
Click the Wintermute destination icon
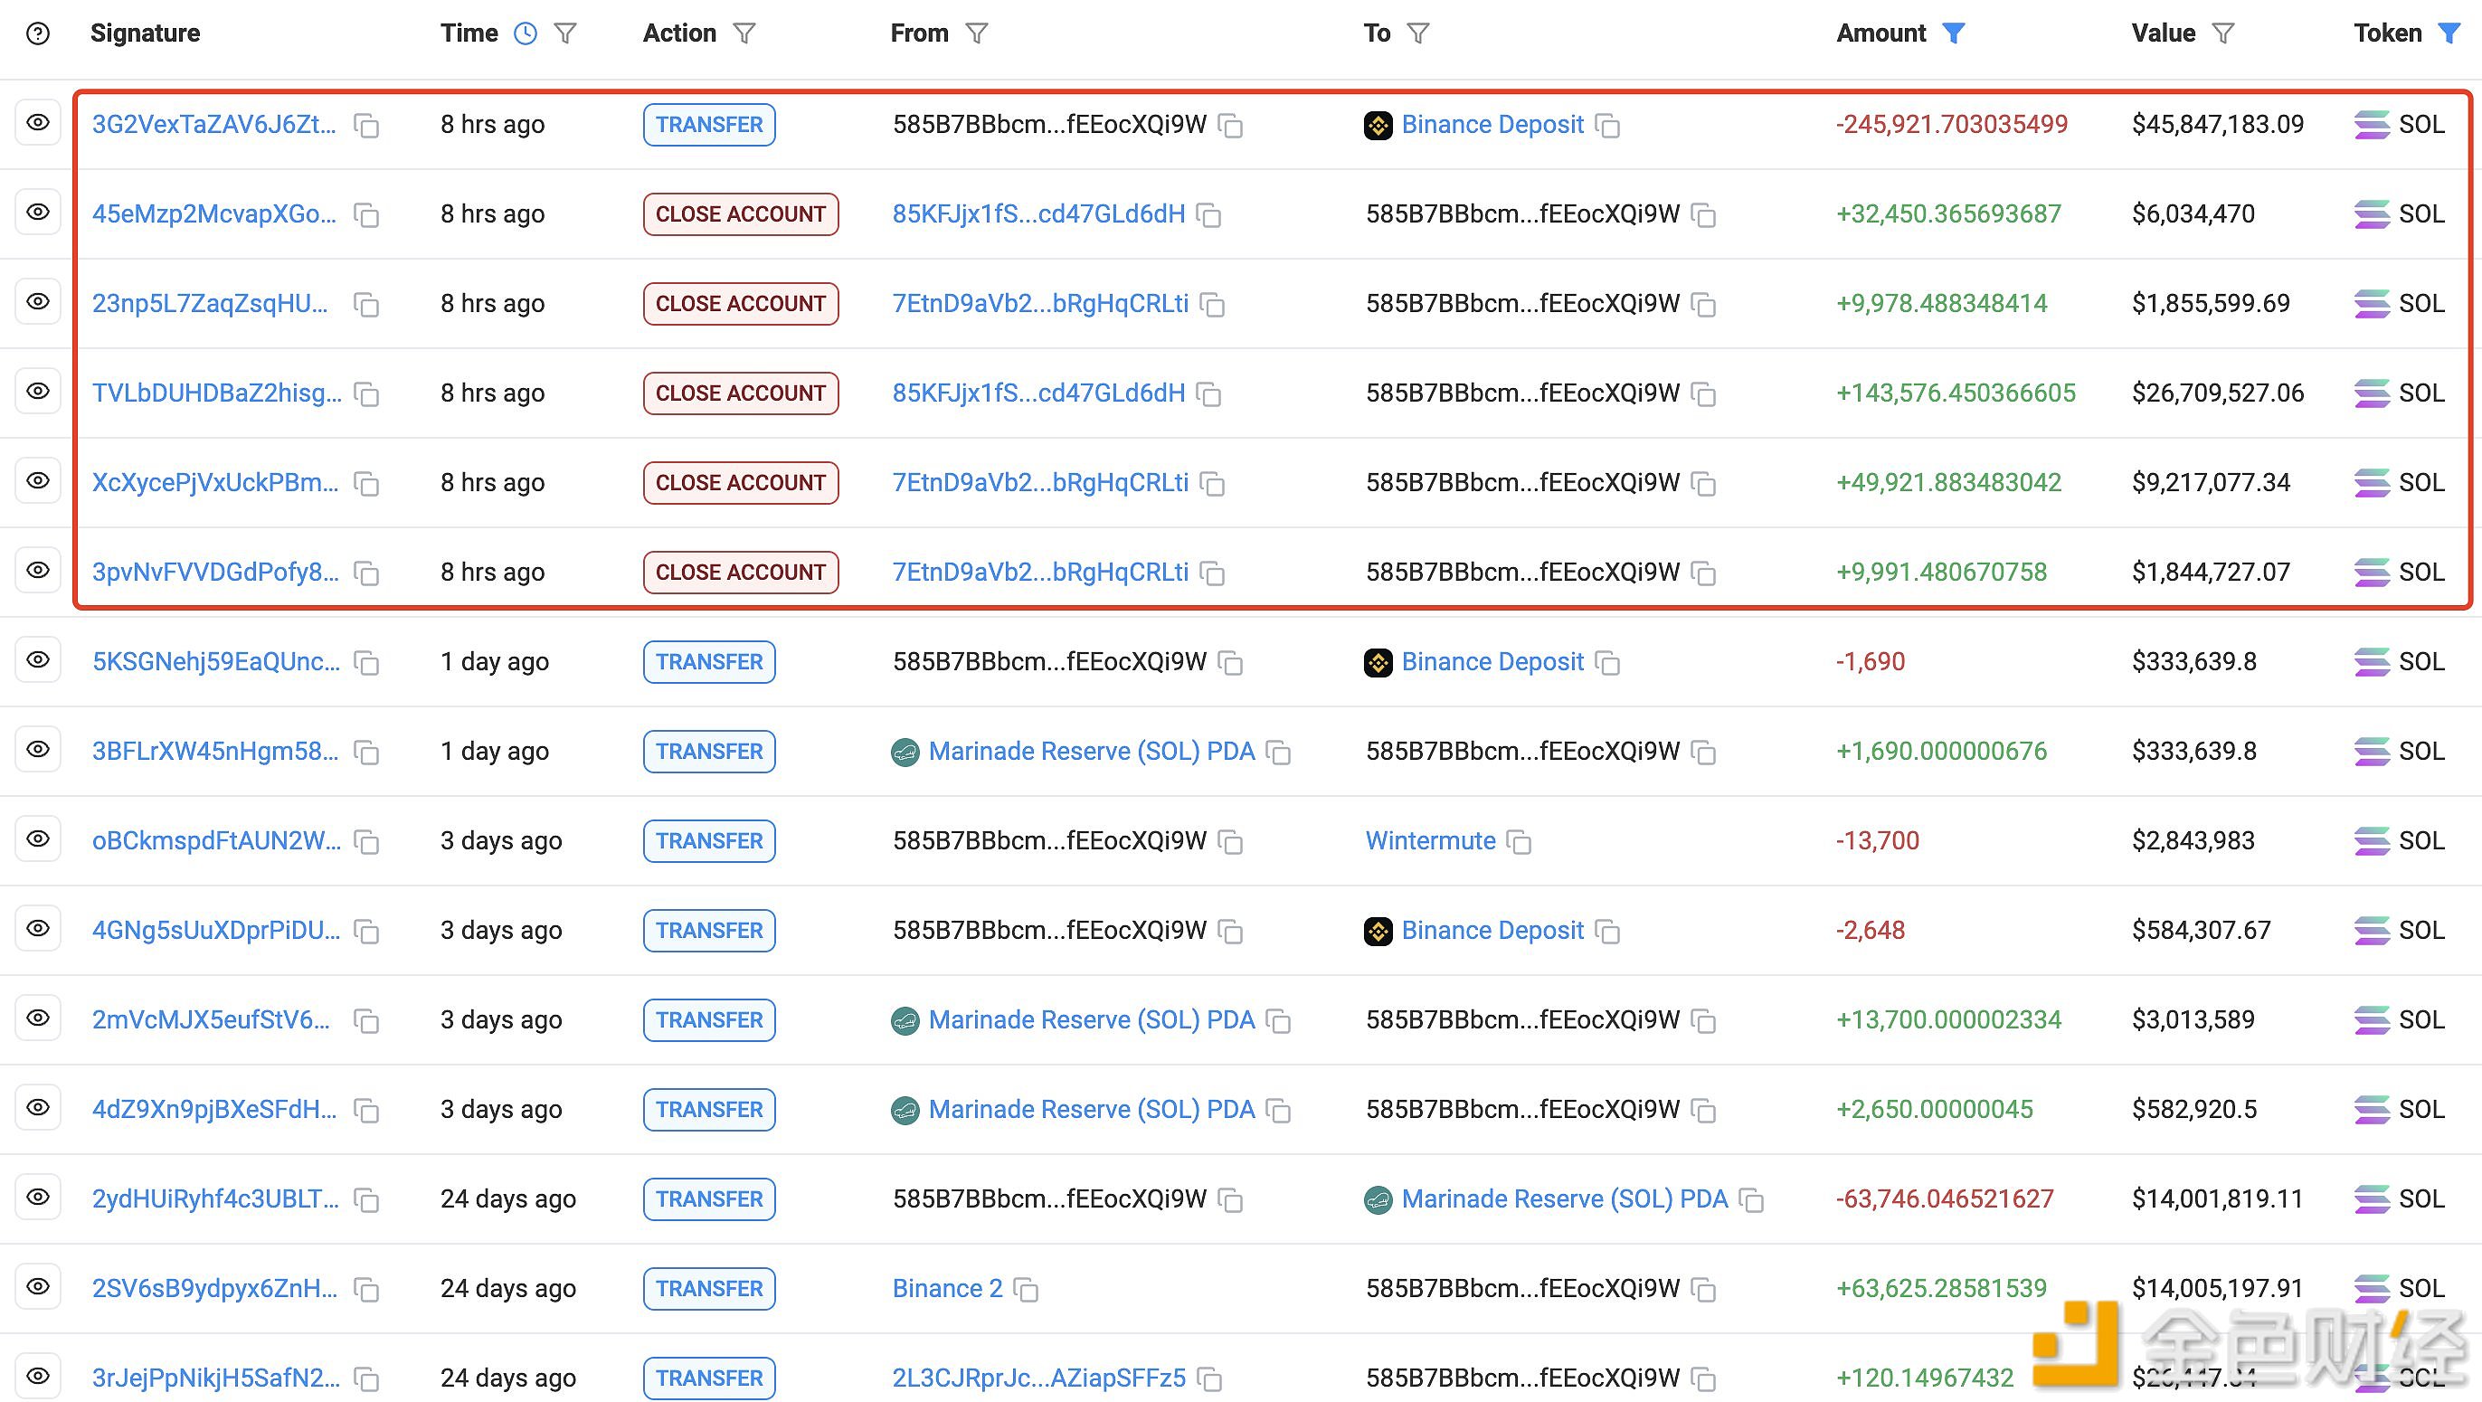(x=1517, y=841)
